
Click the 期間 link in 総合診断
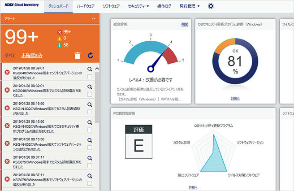coord(185,24)
